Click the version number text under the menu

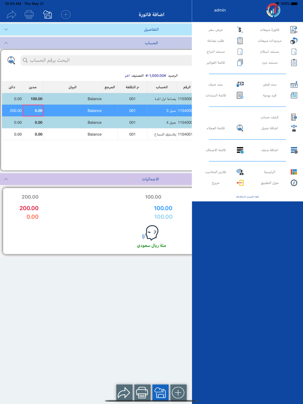247,197
